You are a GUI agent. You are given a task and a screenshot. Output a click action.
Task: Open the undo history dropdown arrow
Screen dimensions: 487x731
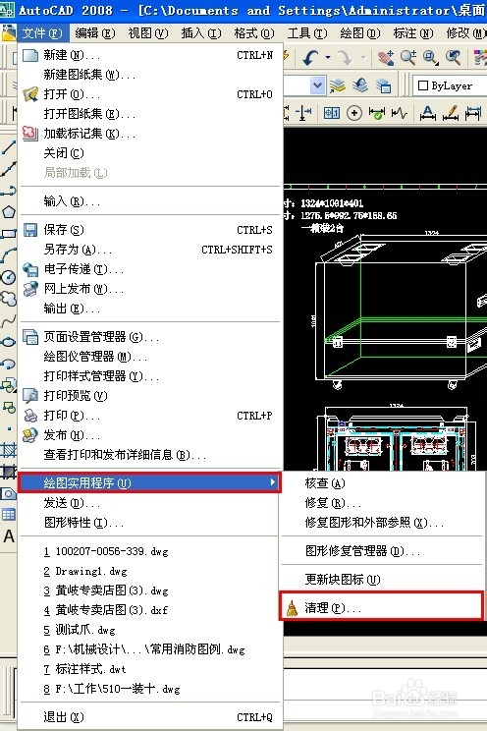[328, 58]
